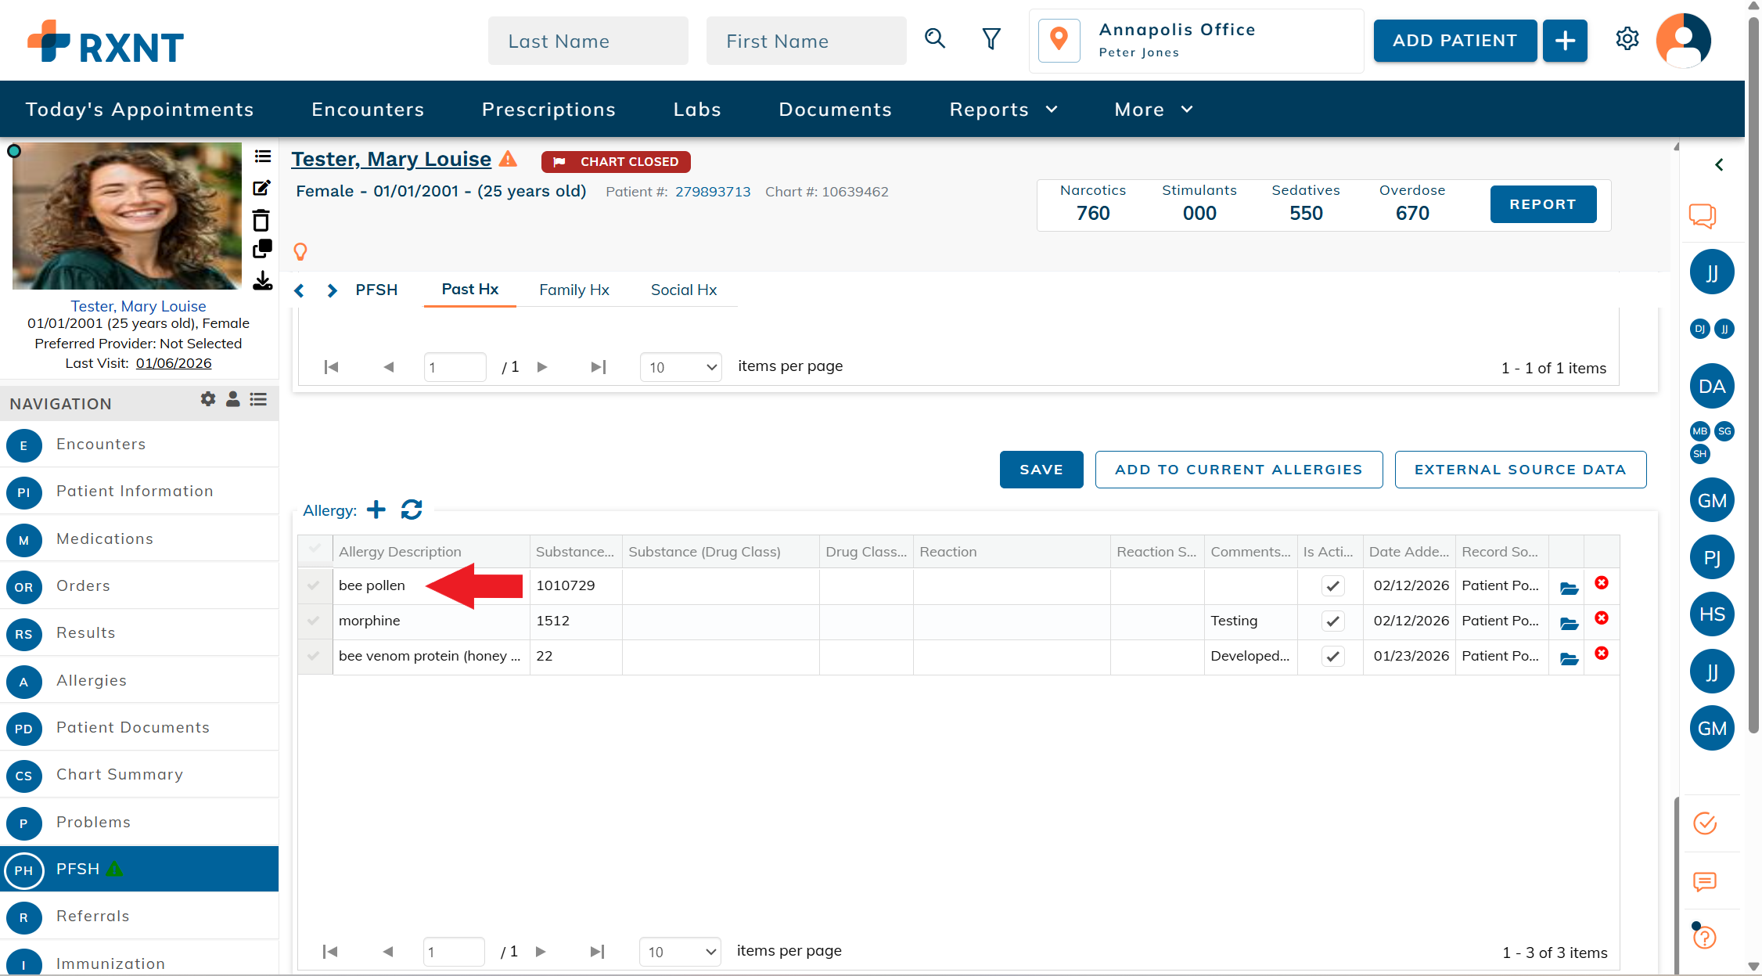Toggle Is Active checkbox for morphine

tap(1332, 621)
